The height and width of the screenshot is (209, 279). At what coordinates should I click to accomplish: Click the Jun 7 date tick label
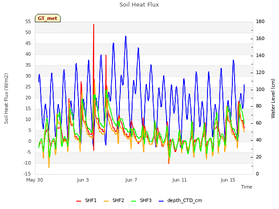click(131, 180)
